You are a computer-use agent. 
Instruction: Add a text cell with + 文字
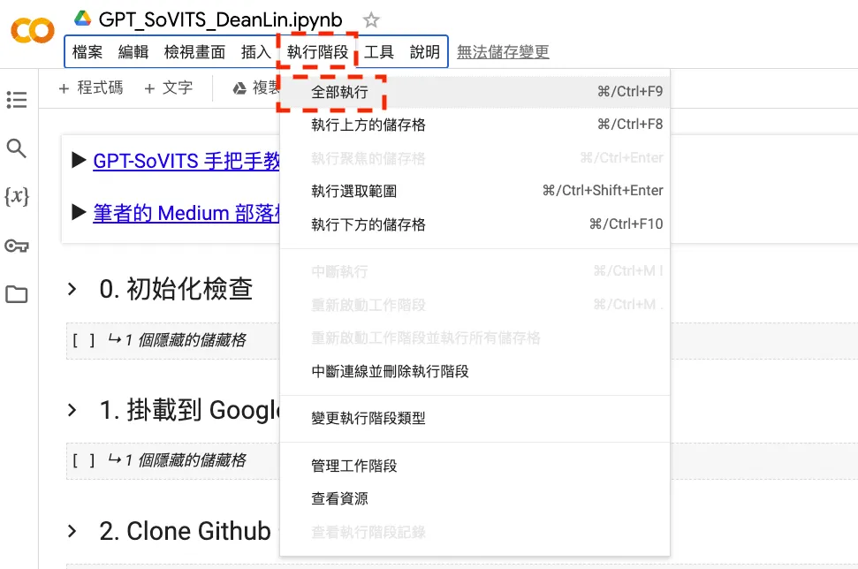[169, 88]
